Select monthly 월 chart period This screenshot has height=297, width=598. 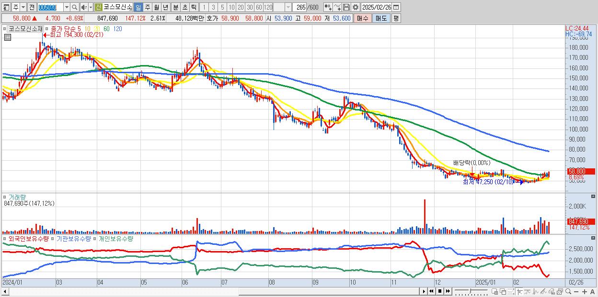tap(156, 7)
